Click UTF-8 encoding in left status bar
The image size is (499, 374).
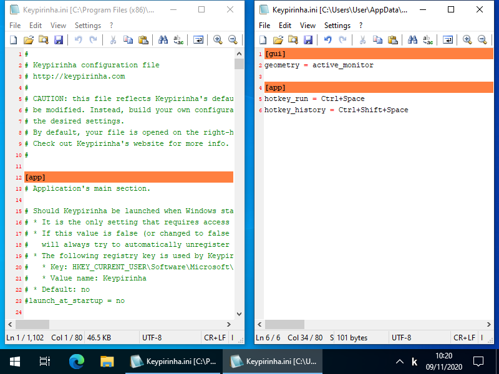click(x=152, y=338)
